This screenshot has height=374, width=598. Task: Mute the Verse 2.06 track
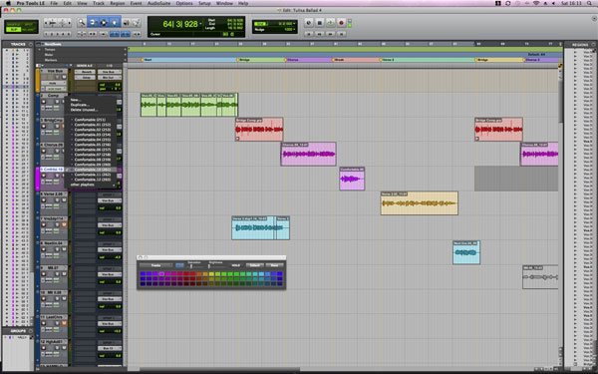64,200
